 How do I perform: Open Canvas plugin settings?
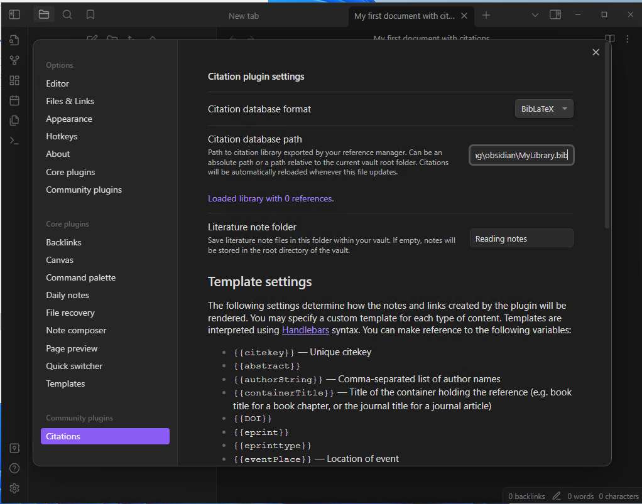pyautogui.click(x=60, y=260)
